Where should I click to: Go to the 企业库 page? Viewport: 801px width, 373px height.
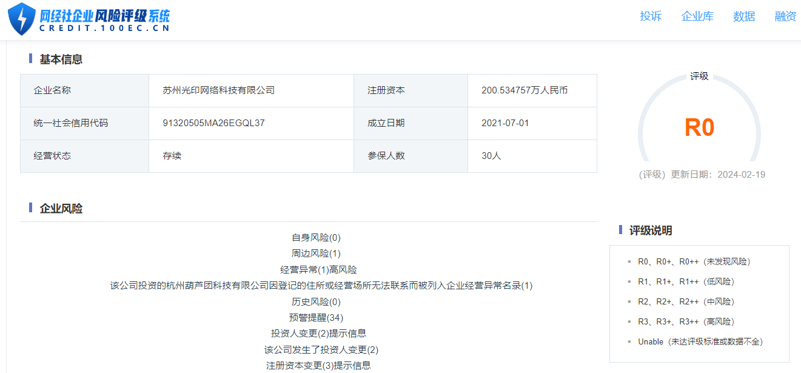tap(697, 16)
